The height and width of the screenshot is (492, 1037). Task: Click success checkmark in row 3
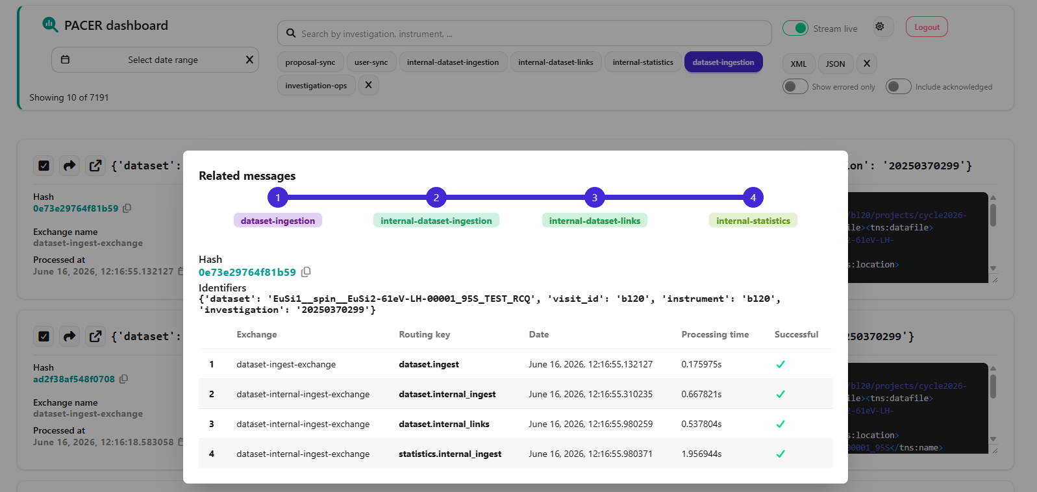coord(781,424)
